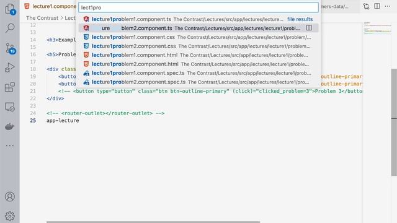Open Source Control view with 19 badge
The image size is (397, 223).
point(11,48)
